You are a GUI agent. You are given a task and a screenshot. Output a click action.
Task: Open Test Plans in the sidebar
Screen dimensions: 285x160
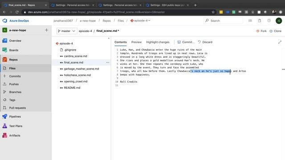click(16, 126)
